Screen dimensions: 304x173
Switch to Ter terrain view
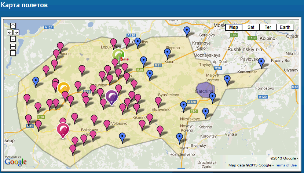(268, 27)
